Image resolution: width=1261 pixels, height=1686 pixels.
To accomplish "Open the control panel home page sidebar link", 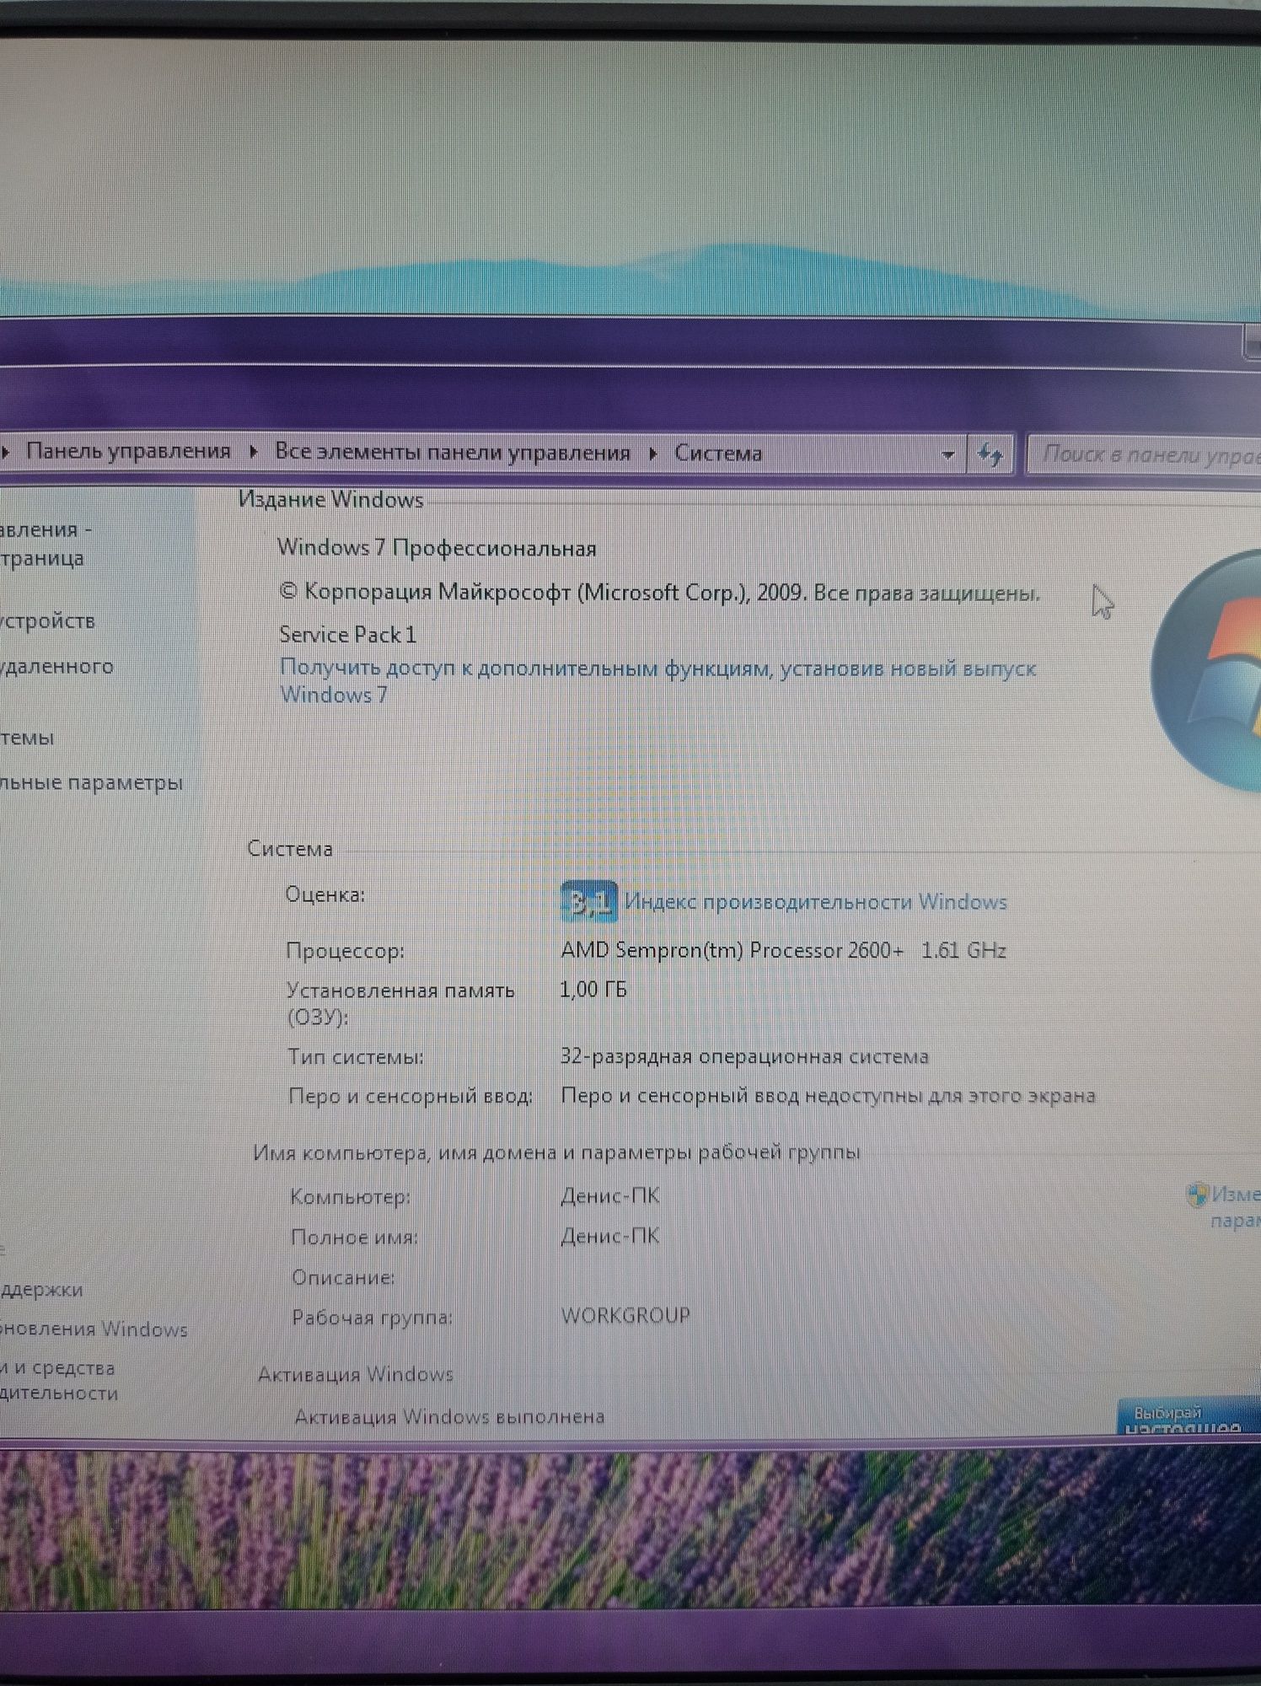I will [46, 544].
